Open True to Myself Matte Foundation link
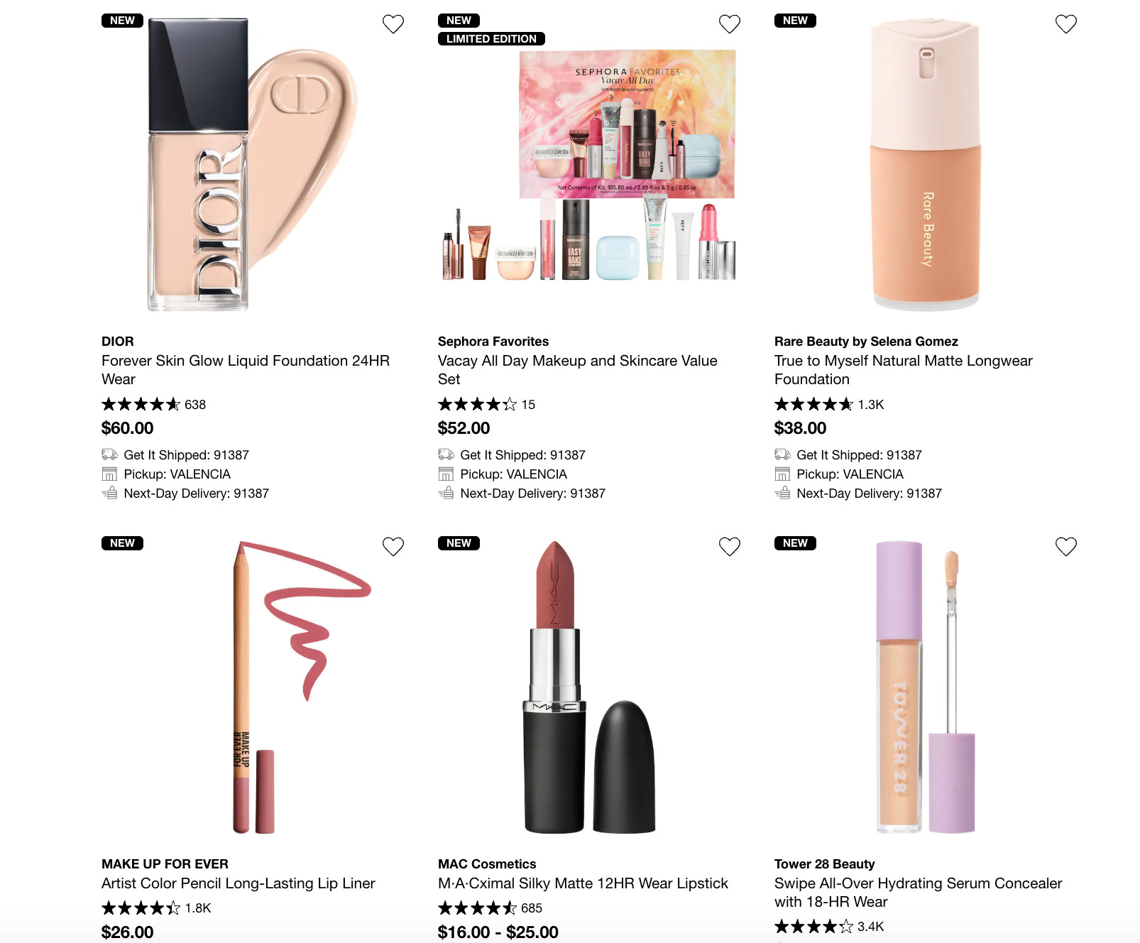Image resolution: width=1140 pixels, height=943 pixels. point(904,370)
